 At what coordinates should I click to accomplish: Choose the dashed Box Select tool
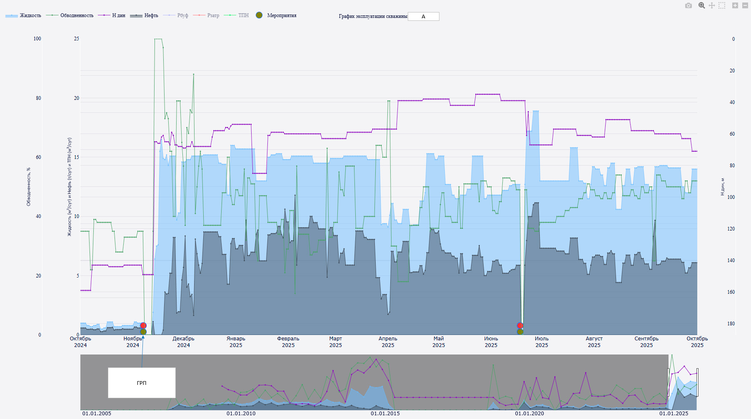click(722, 5)
